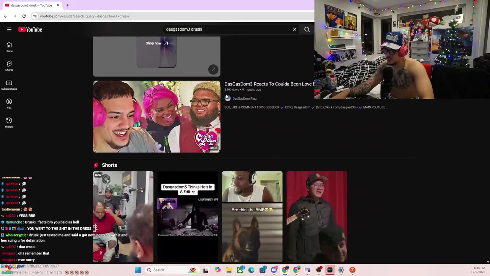
Task: Open the You section in sidebar
Action: (x=9, y=103)
